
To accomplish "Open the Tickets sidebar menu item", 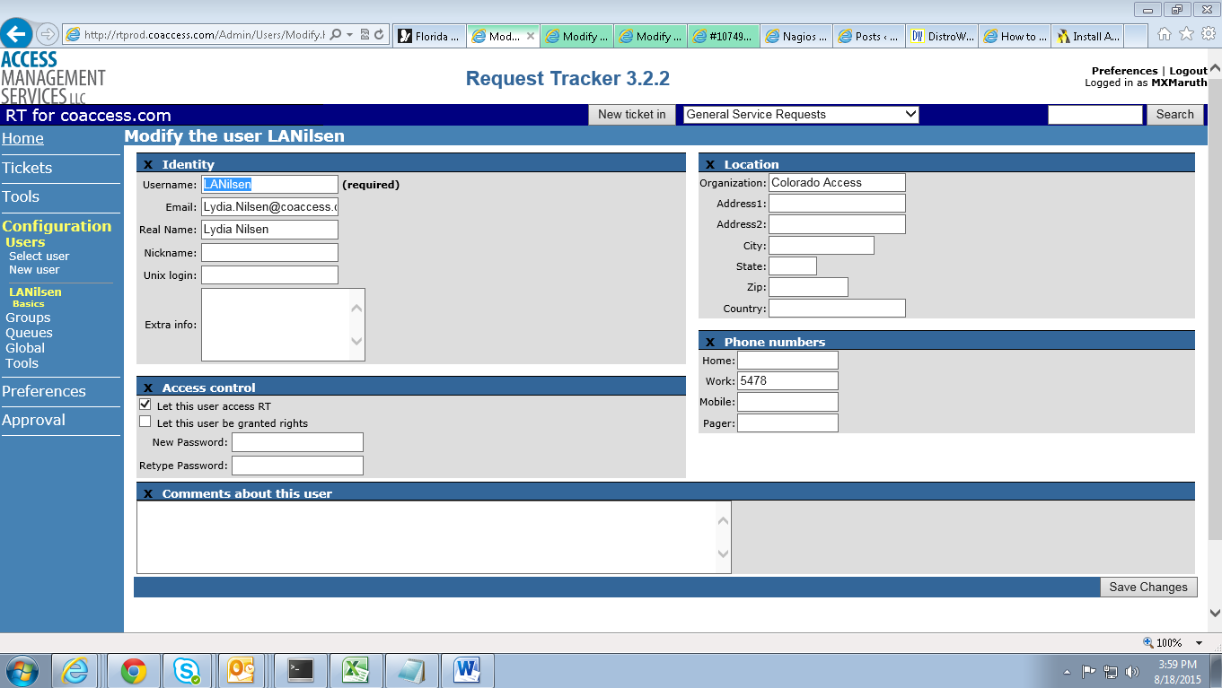I will [27, 168].
